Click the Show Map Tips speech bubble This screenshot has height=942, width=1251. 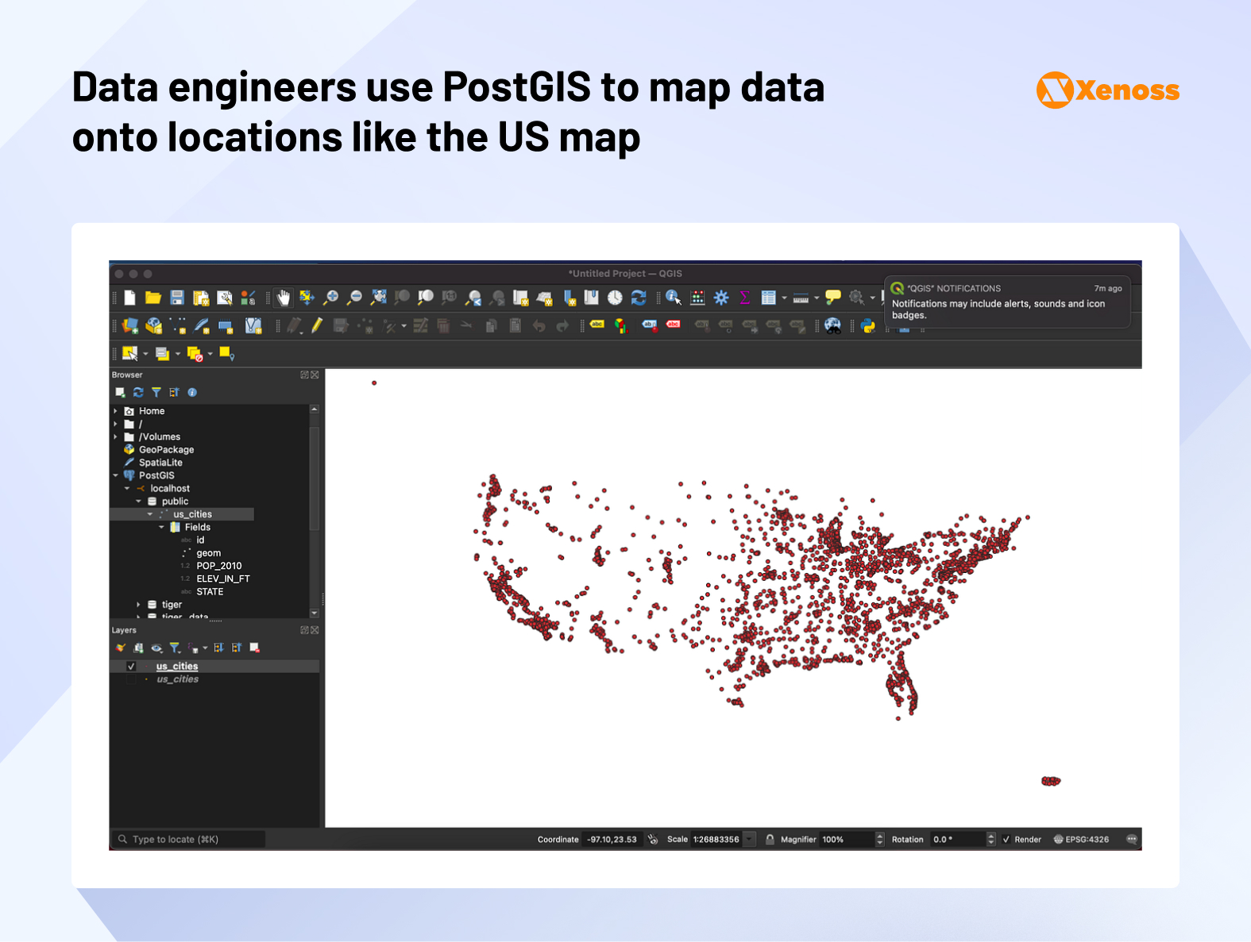point(832,298)
